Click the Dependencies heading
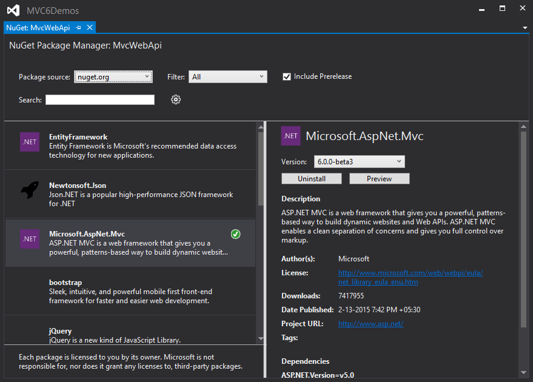 [x=305, y=361]
